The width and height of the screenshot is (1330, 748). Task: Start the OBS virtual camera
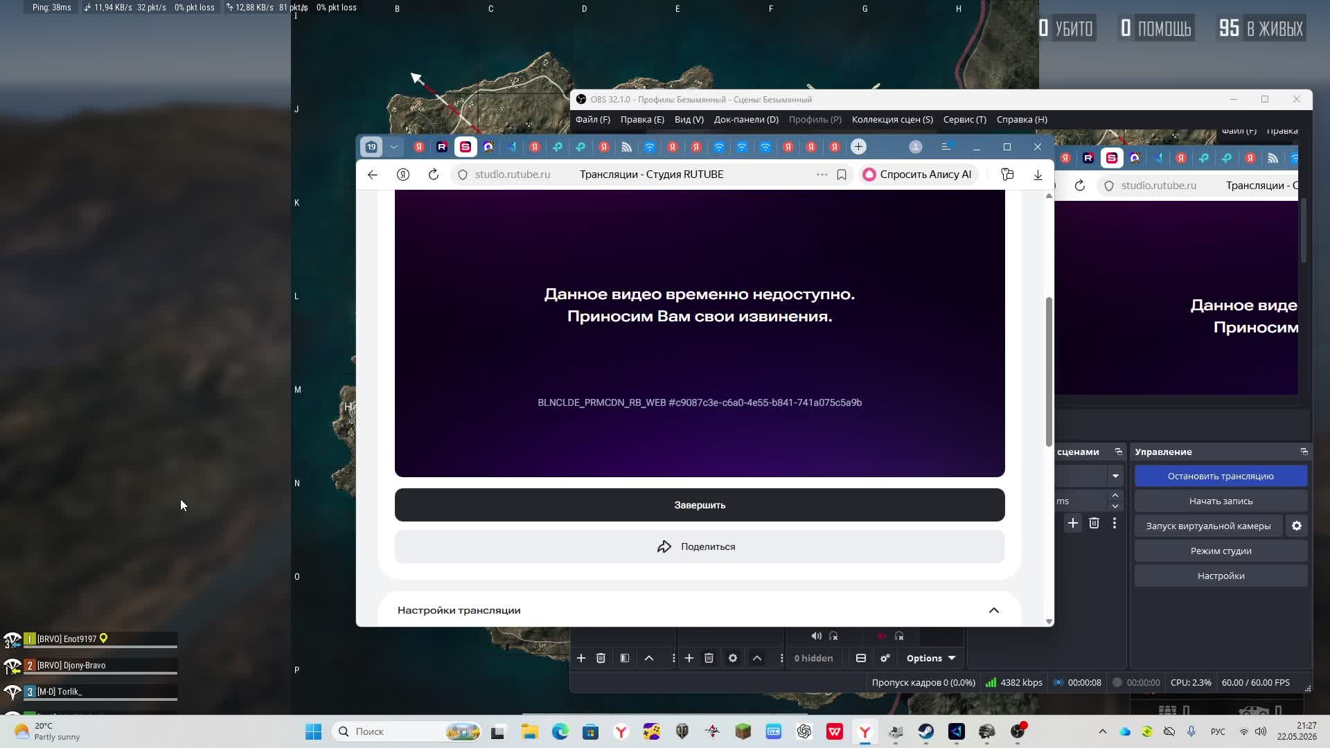click(1208, 526)
